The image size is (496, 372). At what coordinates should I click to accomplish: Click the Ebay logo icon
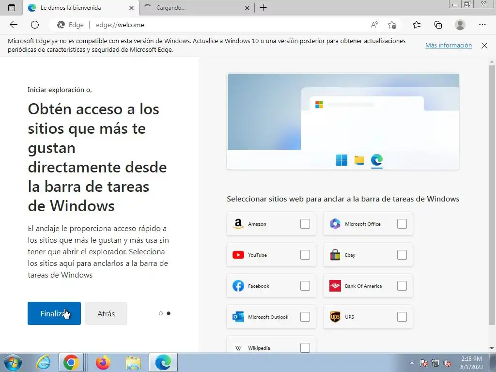pos(335,255)
